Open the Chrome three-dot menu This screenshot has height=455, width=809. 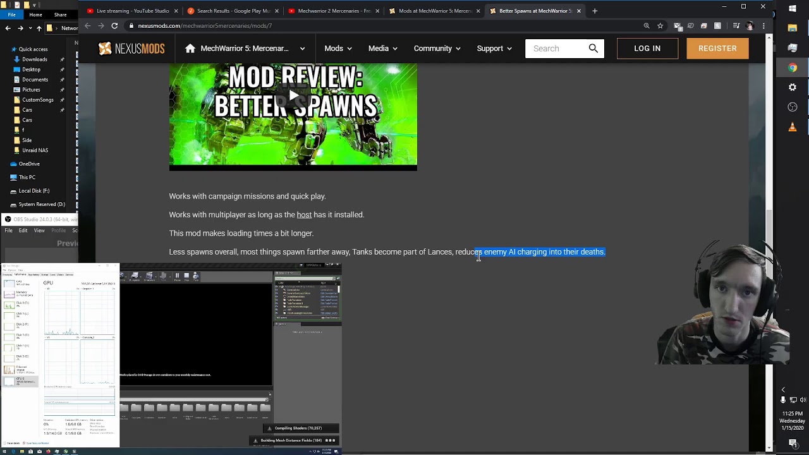coord(763,26)
